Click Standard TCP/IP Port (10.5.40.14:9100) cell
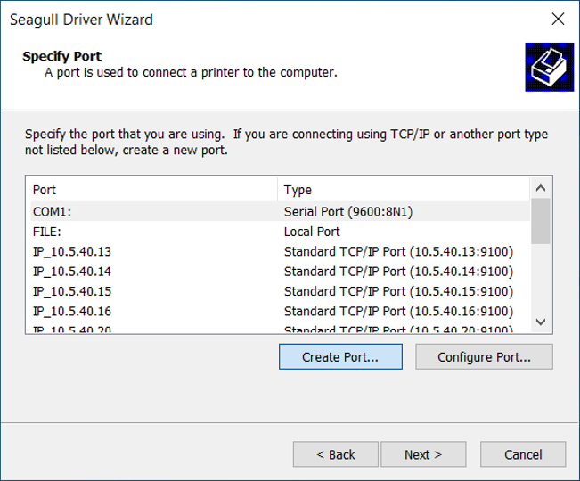Viewport: 580px width, 481px height. [398, 272]
